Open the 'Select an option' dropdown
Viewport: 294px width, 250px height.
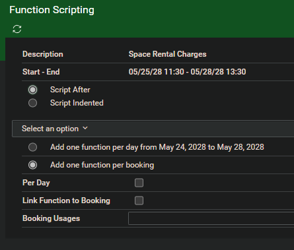[x=153, y=129]
